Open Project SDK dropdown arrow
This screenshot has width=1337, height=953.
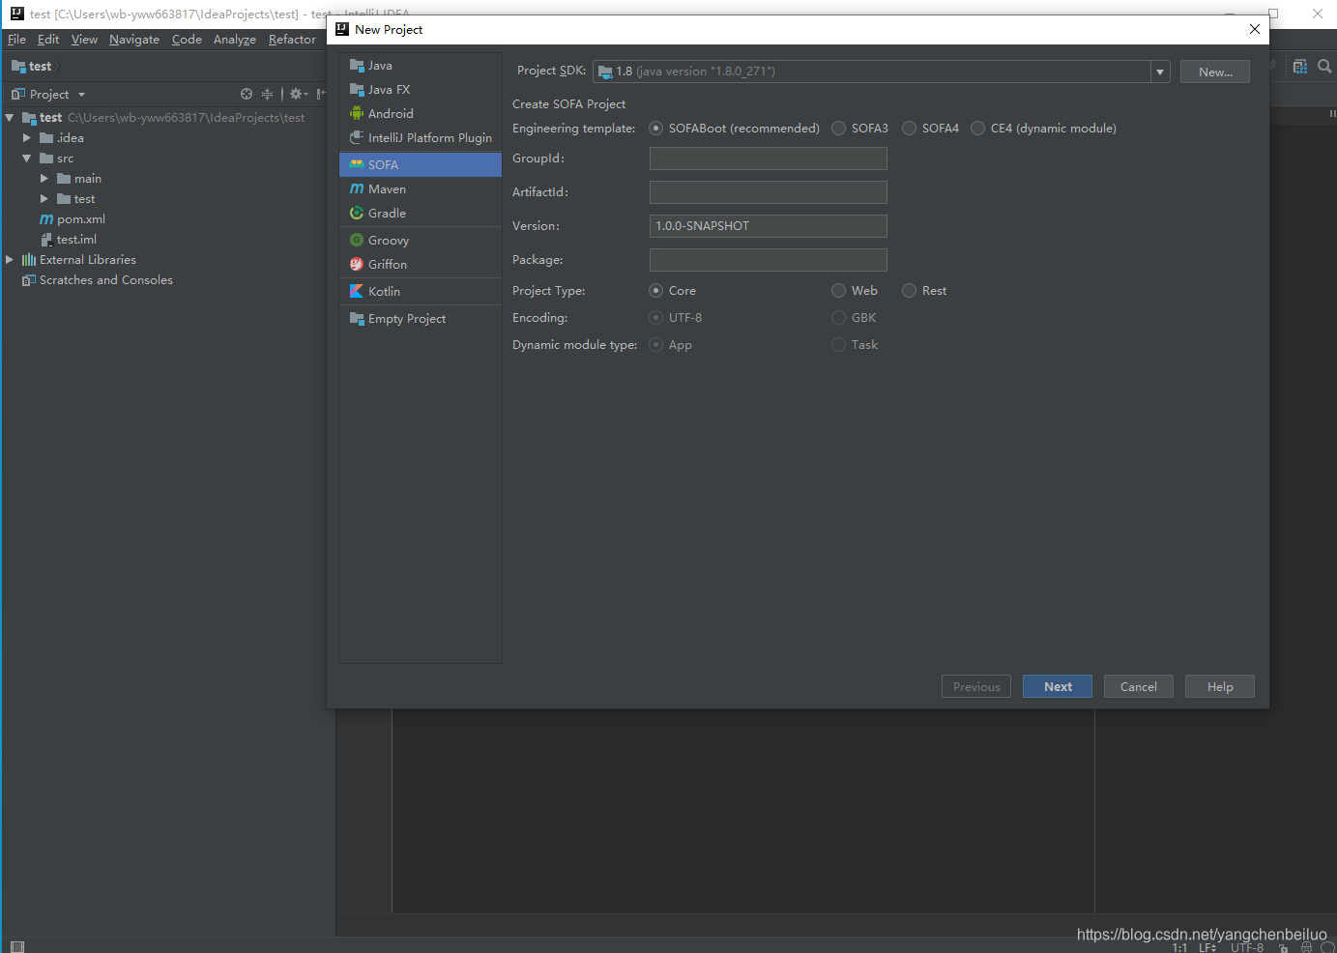click(x=1160, y=72)
